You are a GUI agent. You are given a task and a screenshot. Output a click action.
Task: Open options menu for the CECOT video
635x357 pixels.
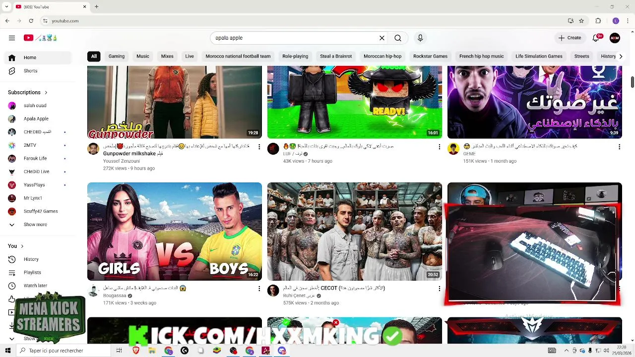(439, 289)
